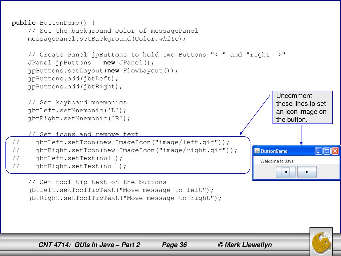This screenshot has height=256, width=341.
Task: Click the 'JPanel jpButtons = new JPanel();' line
Action: (x=91, y=63)
